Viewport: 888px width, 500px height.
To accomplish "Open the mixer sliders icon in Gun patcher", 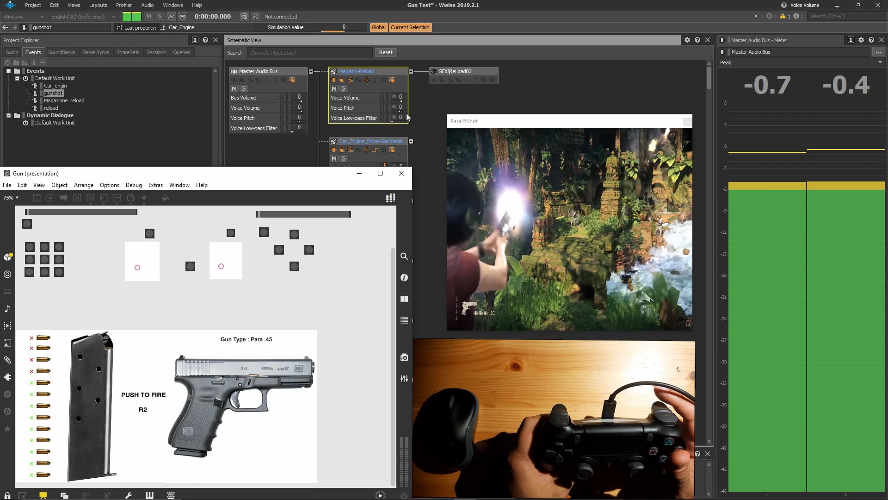I will (x=404, y=378).
